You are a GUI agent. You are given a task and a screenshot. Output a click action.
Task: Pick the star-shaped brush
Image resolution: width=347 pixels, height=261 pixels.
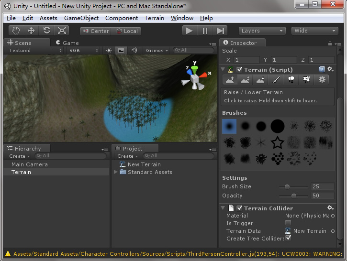pos(277,142)
